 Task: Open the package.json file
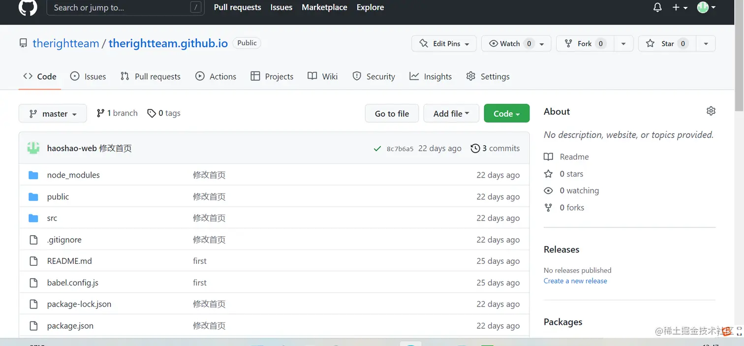coord(70,326)
